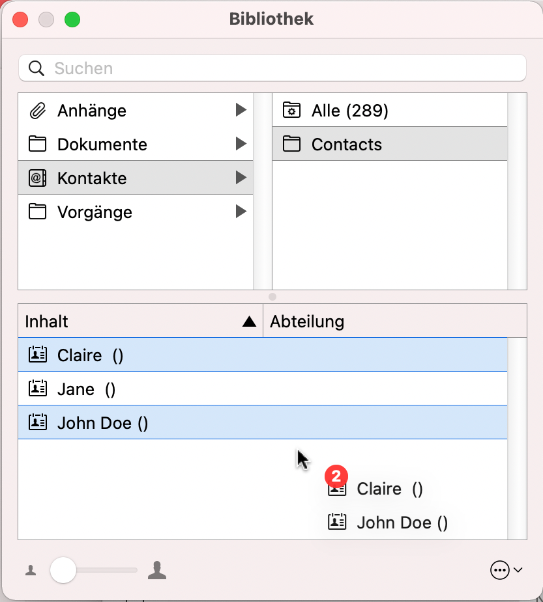The width and height of the screenshot is (543, 602).
Task: Open the chevron next to the ellipsis button
Action: (518, 571)
